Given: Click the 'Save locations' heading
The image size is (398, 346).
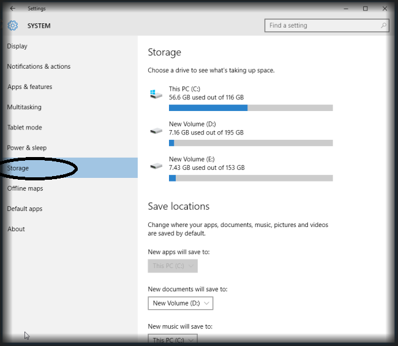Looking at the screenshot, I should pyautogui.click(x=179, y=206).
